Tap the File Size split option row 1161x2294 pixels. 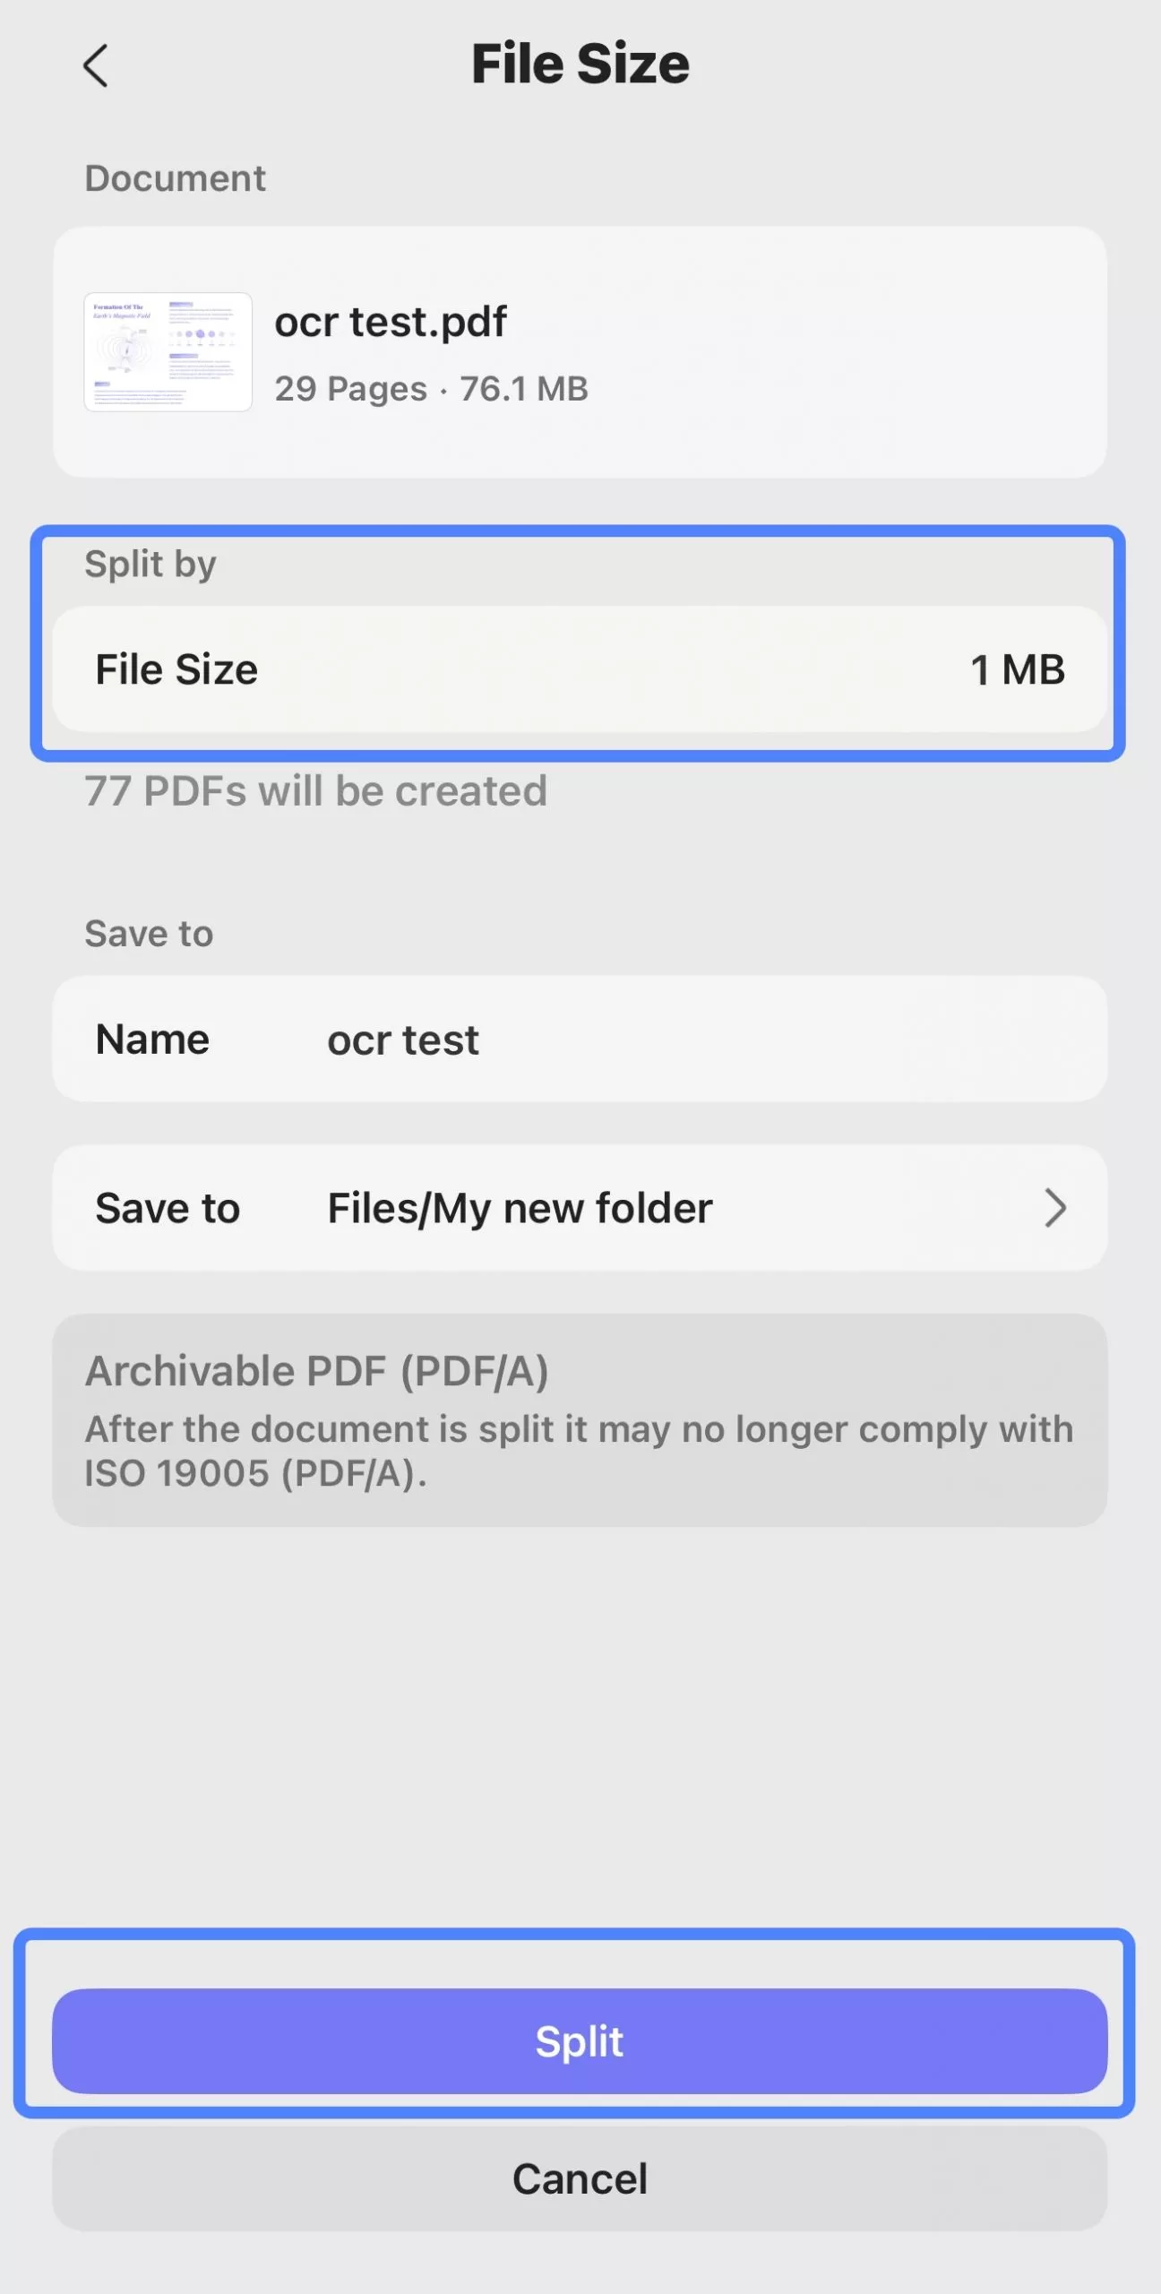pos(580,669)
